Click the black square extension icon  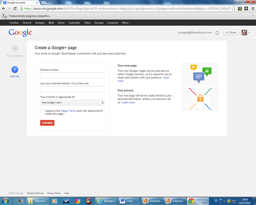246,9
